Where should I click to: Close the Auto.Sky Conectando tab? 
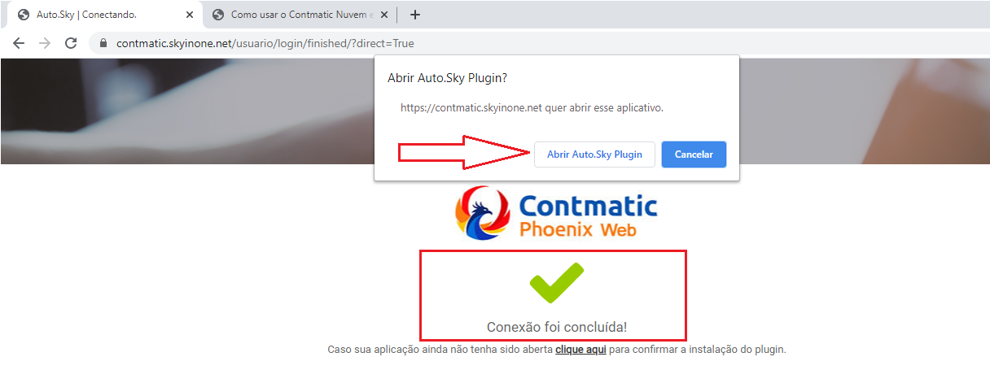point(190,15)
